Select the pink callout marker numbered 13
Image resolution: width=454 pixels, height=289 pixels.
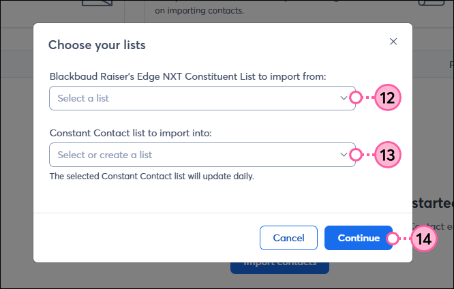click(x=387, y=155)
